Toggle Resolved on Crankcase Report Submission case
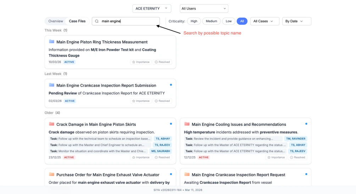Screen dimensions: 356x194 click(162, 101)
